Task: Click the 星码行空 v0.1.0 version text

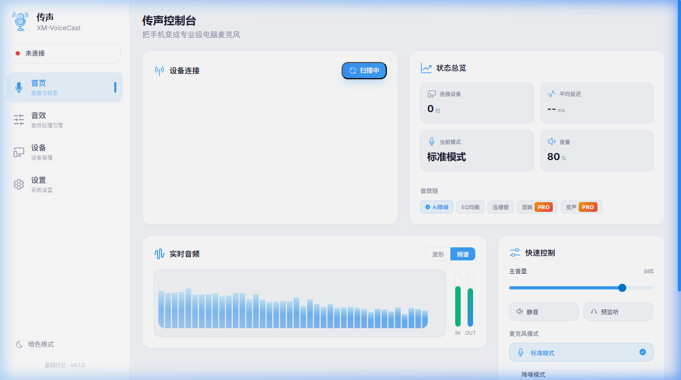Action: [65, 365]
